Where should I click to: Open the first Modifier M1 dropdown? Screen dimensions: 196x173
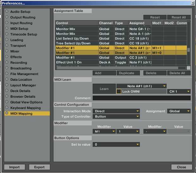click(104, 131)
